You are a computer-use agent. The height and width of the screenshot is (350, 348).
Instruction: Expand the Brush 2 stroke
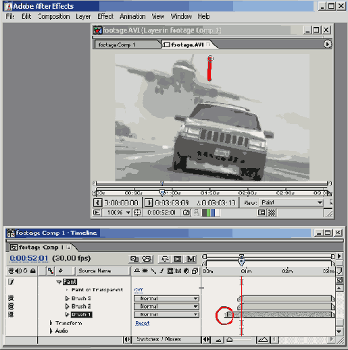67,306
